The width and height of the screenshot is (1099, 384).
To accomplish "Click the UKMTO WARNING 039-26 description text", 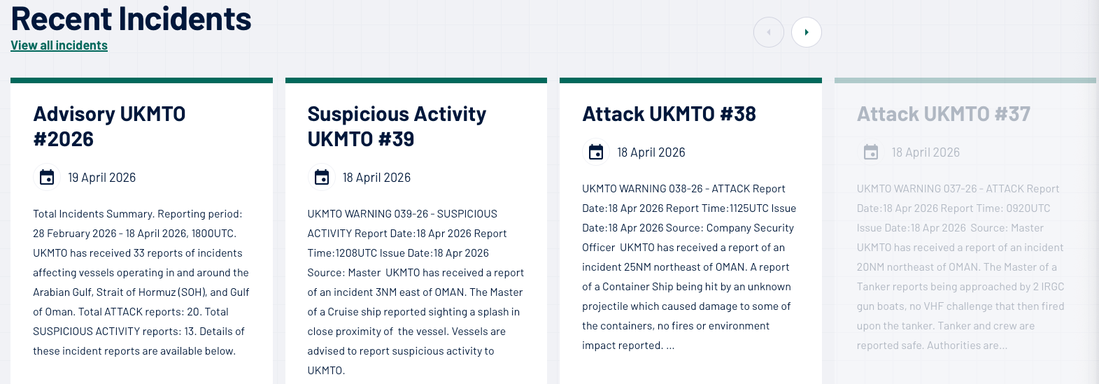I will pyautogui.click(x=416, y=292).
